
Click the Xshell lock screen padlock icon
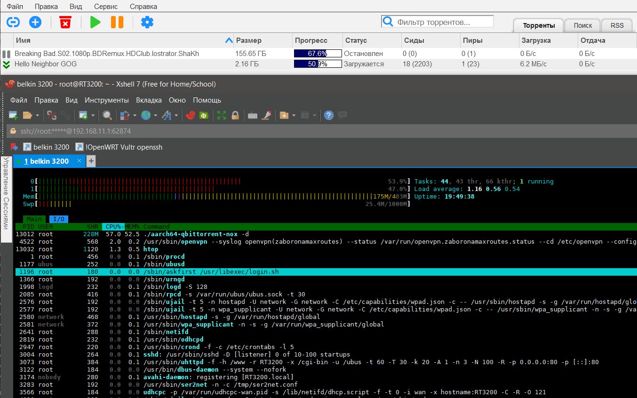tap(235, 115)
